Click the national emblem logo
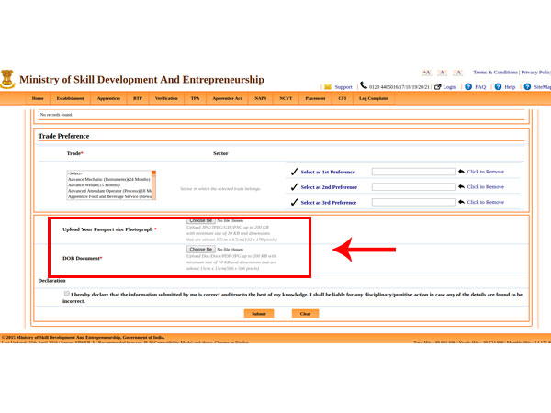The width and height of the screenshot is (551, 413). click(7, 79)
